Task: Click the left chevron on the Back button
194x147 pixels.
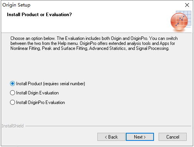Action: pyautogui.click(x=106, y=137)
